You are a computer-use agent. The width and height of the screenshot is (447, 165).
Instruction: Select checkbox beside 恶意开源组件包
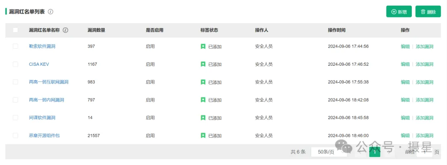15,135
